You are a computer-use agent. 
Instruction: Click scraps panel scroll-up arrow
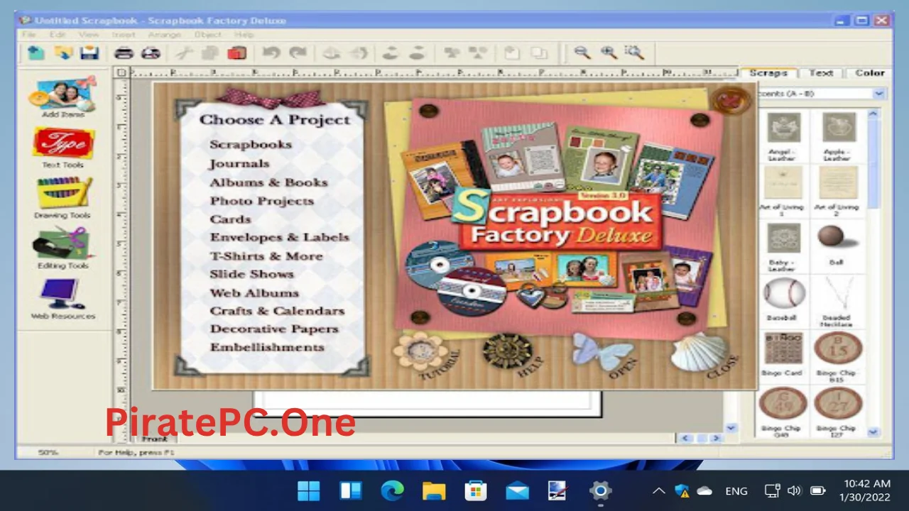point(873,113)
